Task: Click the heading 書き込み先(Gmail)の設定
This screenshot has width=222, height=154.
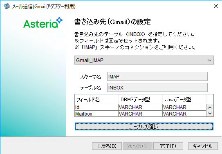Action: (112, 22)
